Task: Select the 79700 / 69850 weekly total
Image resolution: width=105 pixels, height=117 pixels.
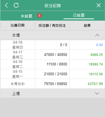Action: coord(56,84)
